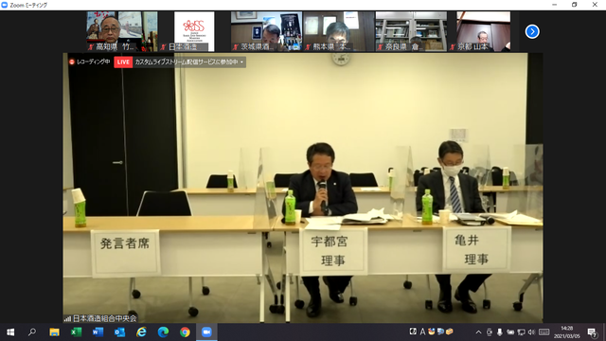The image size is (606, 341).
Task: Click the レコーディング中 recording indicator
Action: (89, 62)
